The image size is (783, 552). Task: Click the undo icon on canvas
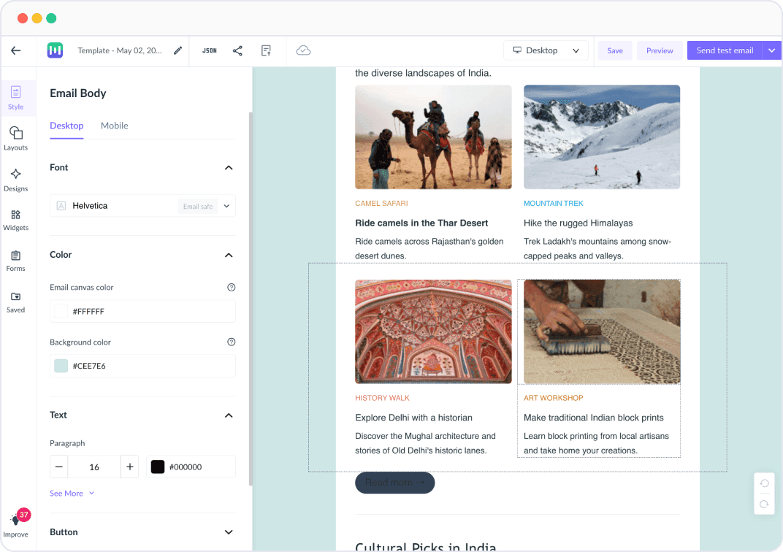point(764,483)
